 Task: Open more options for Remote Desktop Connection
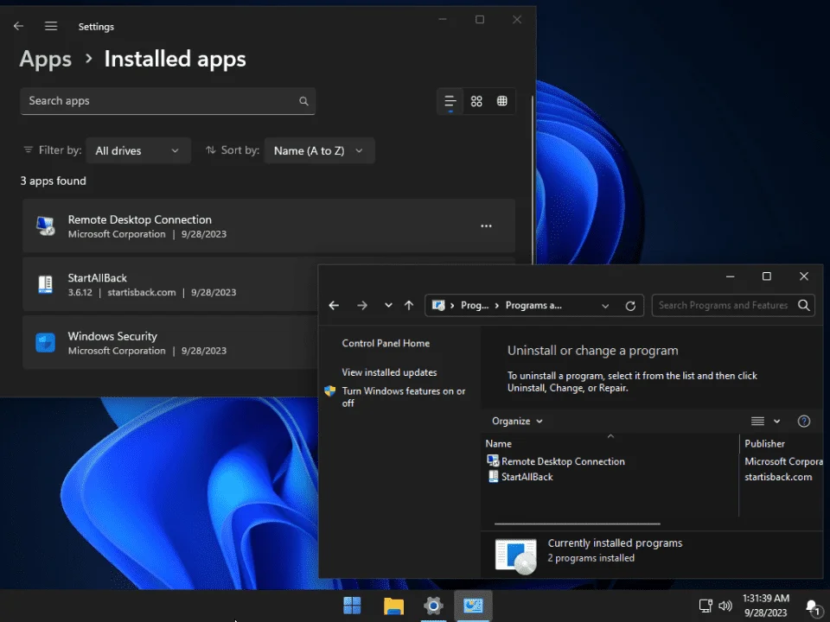point(486,226)
